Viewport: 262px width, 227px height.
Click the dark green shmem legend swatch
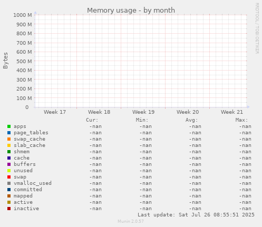pos(9,152)
